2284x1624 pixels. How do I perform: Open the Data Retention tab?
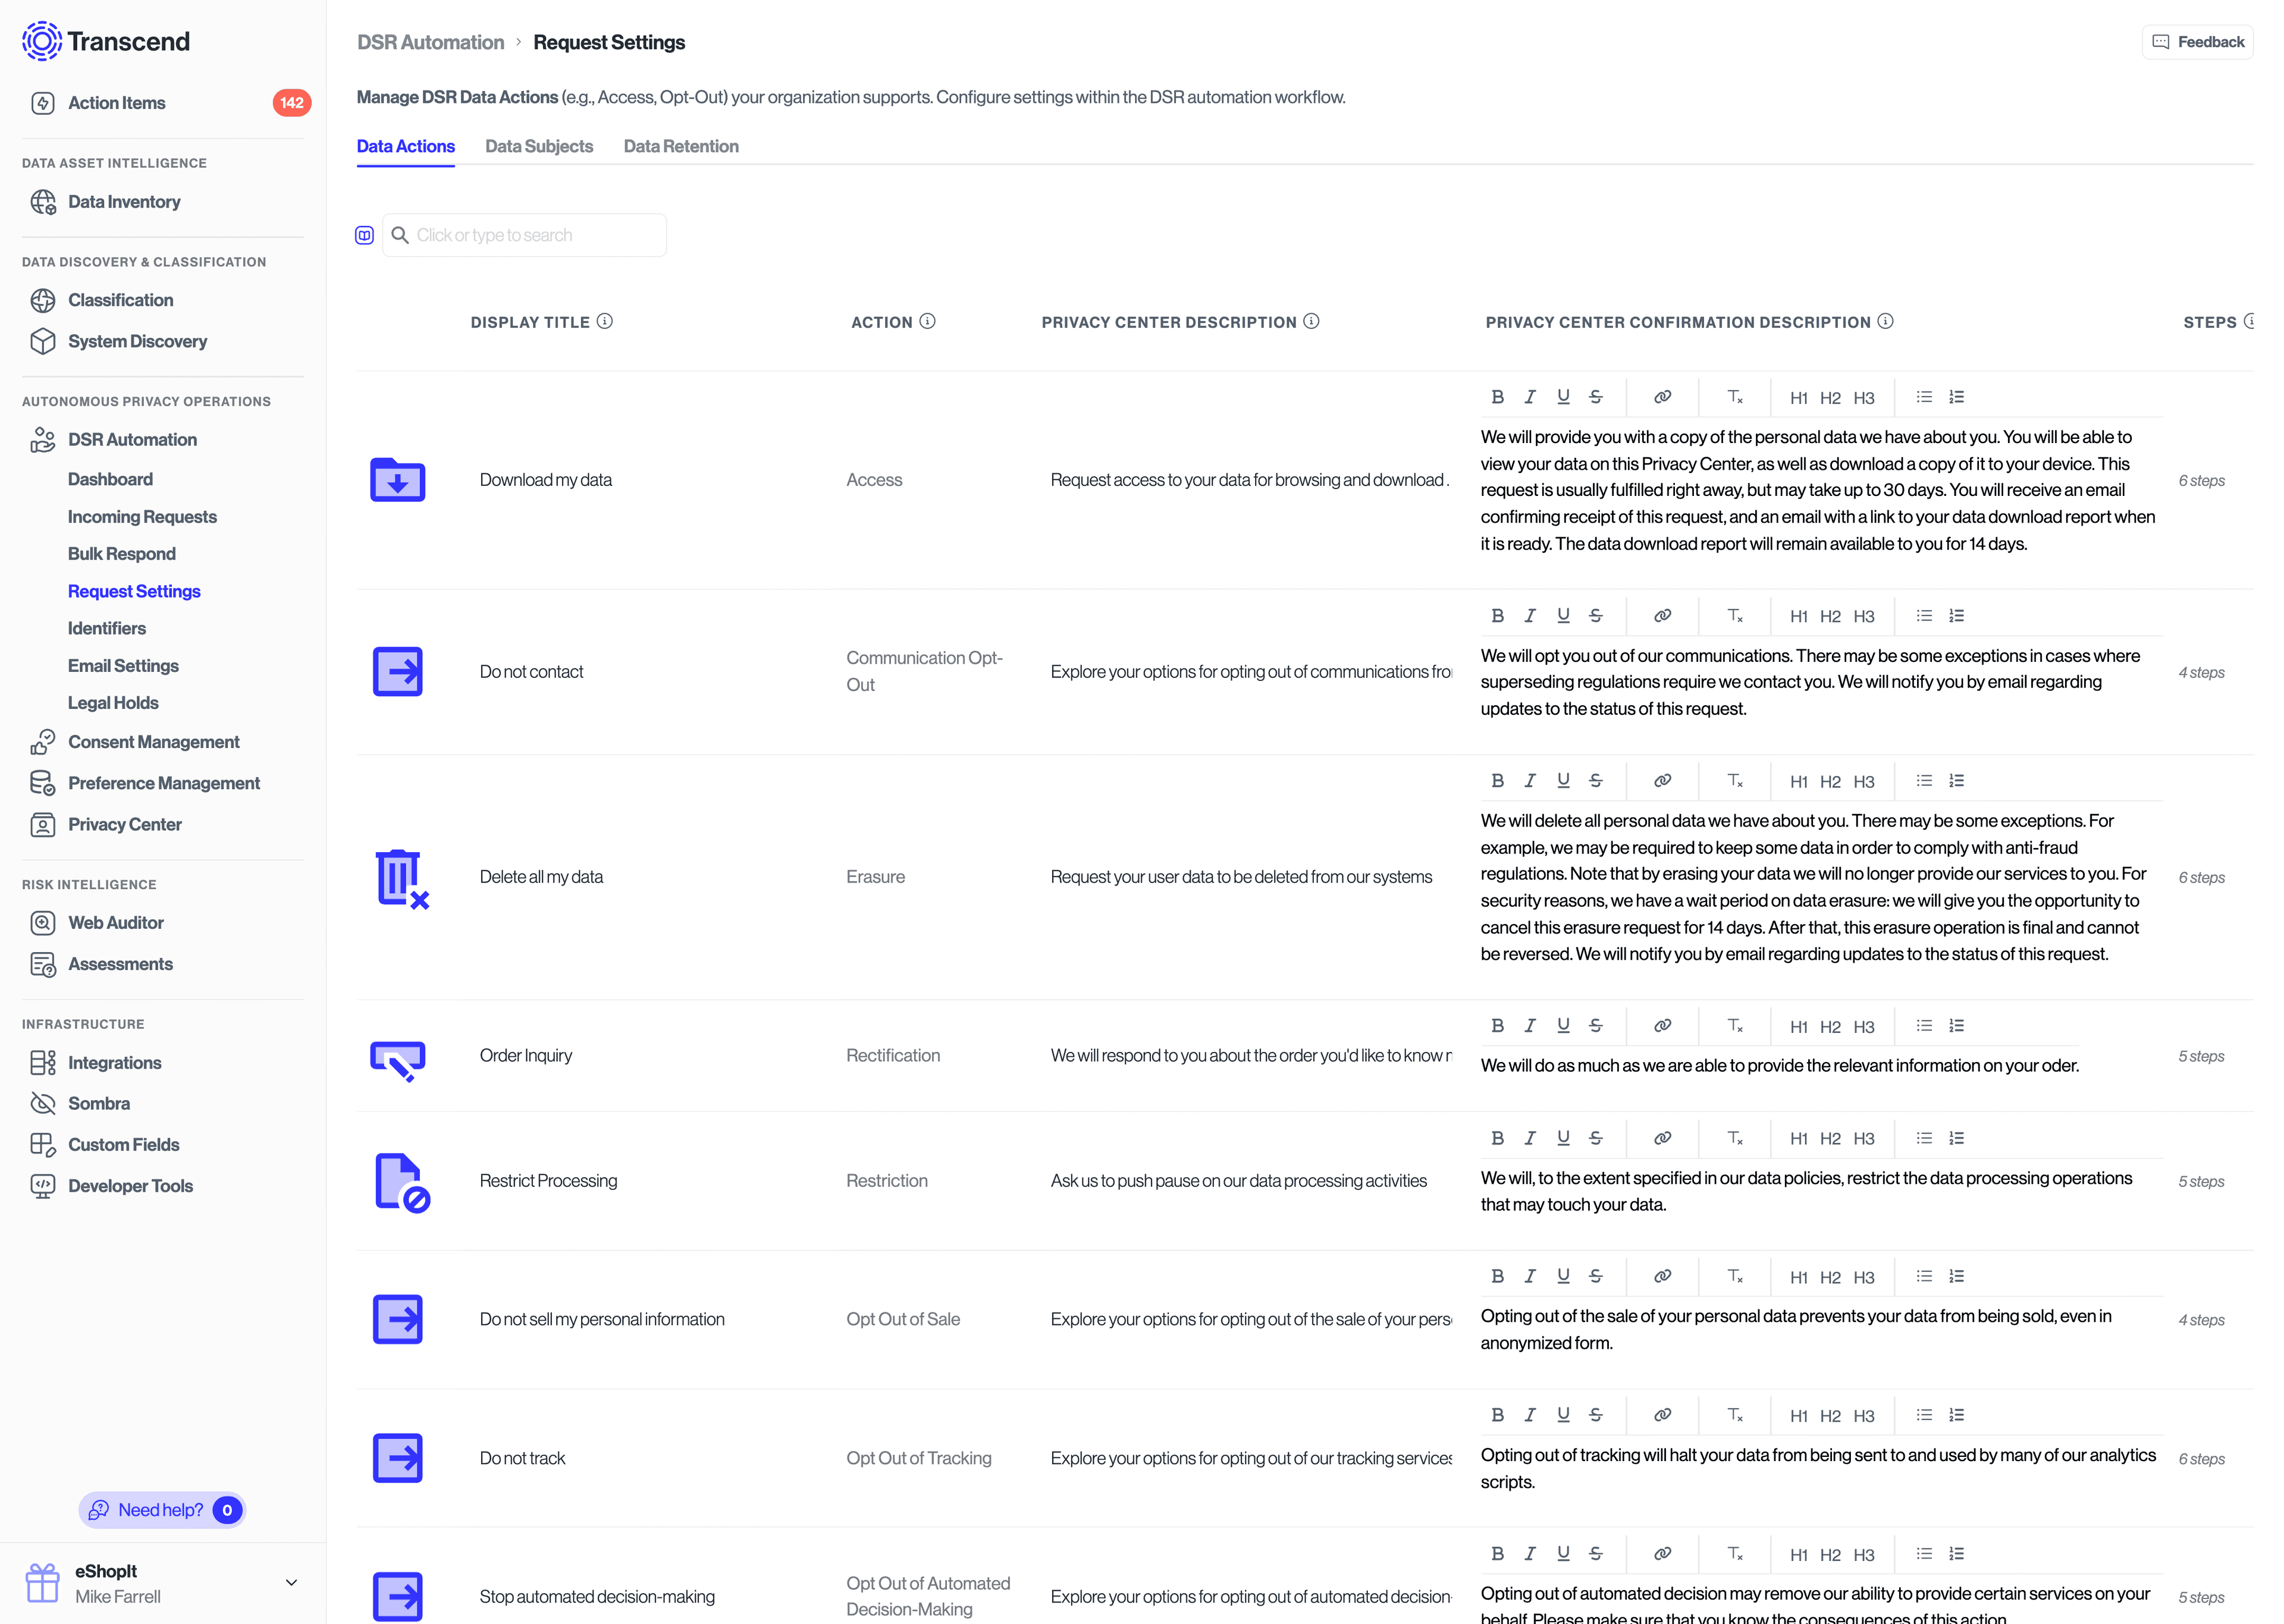point(681,146)
